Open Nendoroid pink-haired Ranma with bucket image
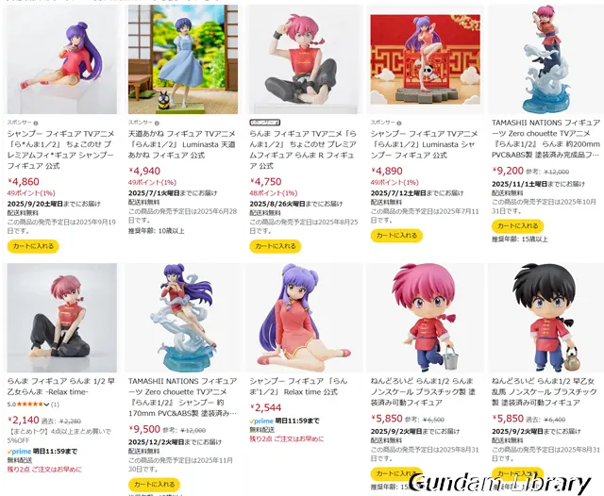The width and height of the screenshot is (604, 496). (x=426, y=318)
